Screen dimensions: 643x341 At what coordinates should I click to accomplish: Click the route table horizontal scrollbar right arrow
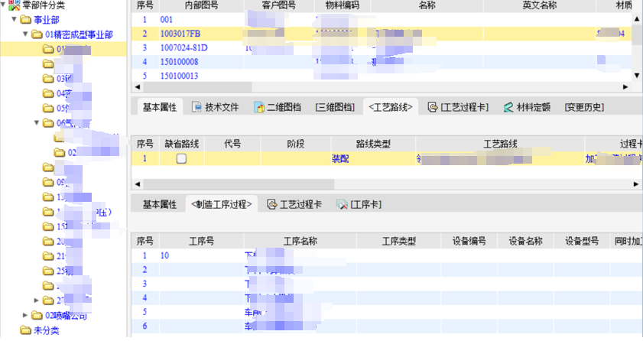636,184
